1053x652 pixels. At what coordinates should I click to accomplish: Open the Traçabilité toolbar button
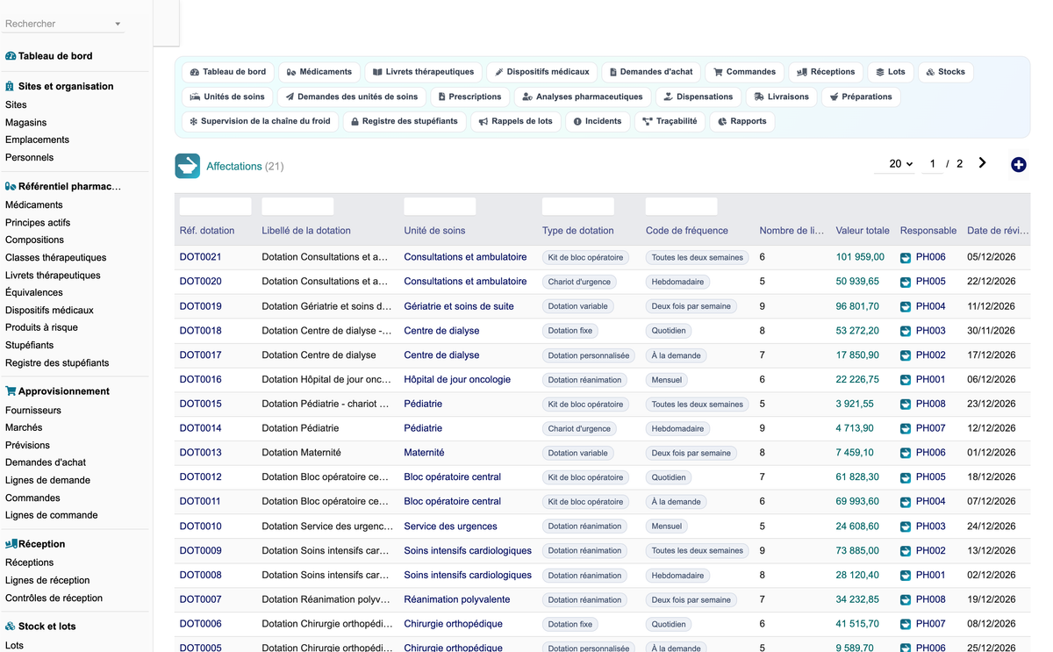click(x=670, y=121)
